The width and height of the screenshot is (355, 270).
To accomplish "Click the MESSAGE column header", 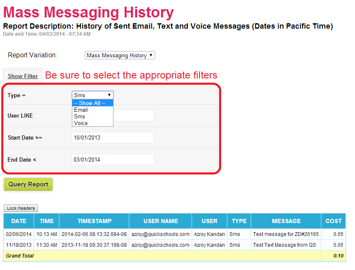I will click(286, 221).
